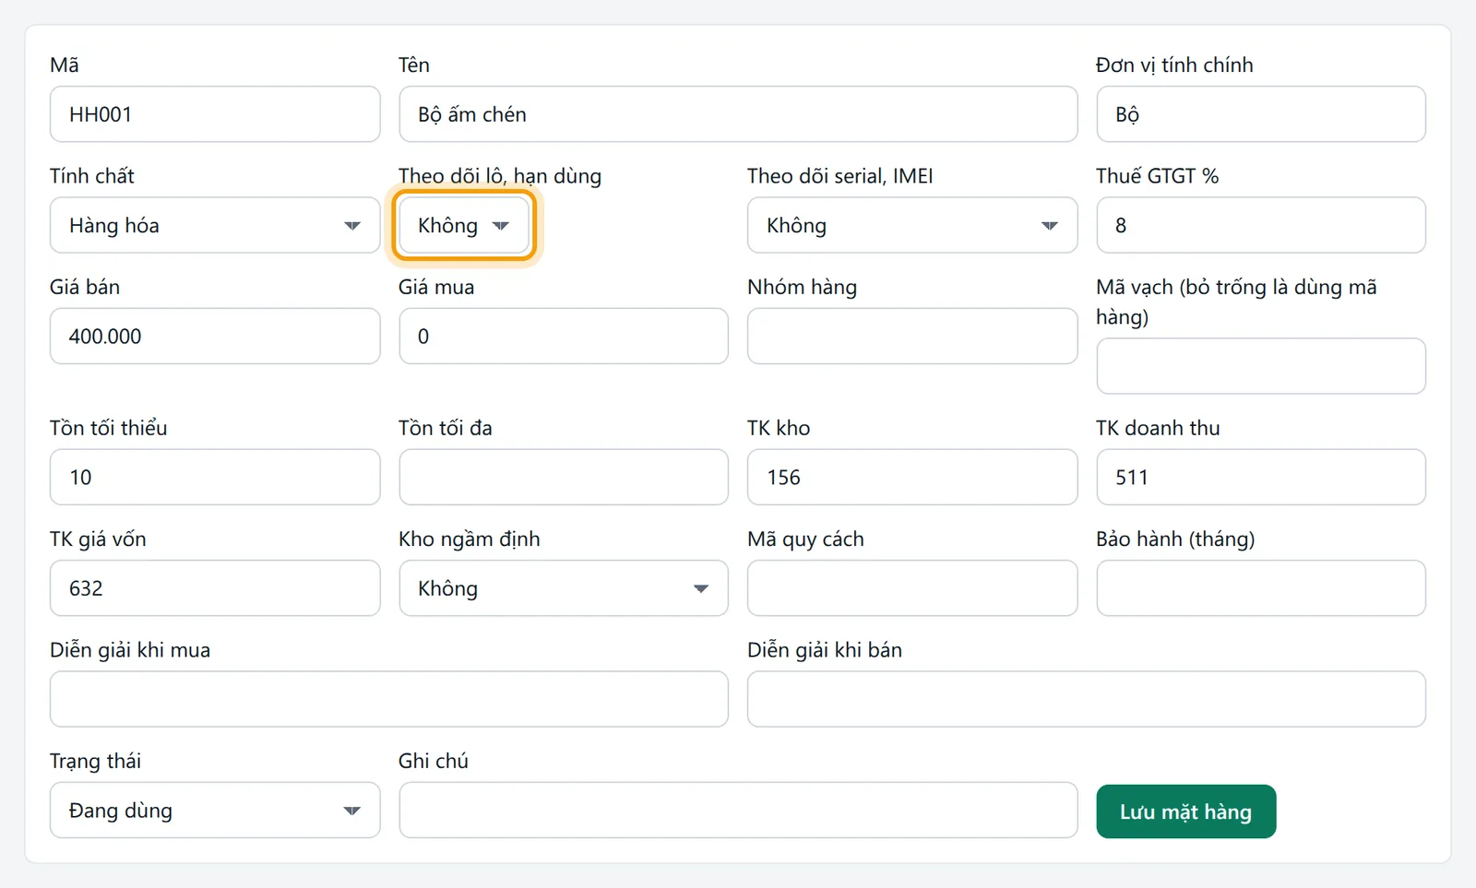Open the Trạng thái dropdown
This screenshot has height=888, width=1476.
click(215, 811)
